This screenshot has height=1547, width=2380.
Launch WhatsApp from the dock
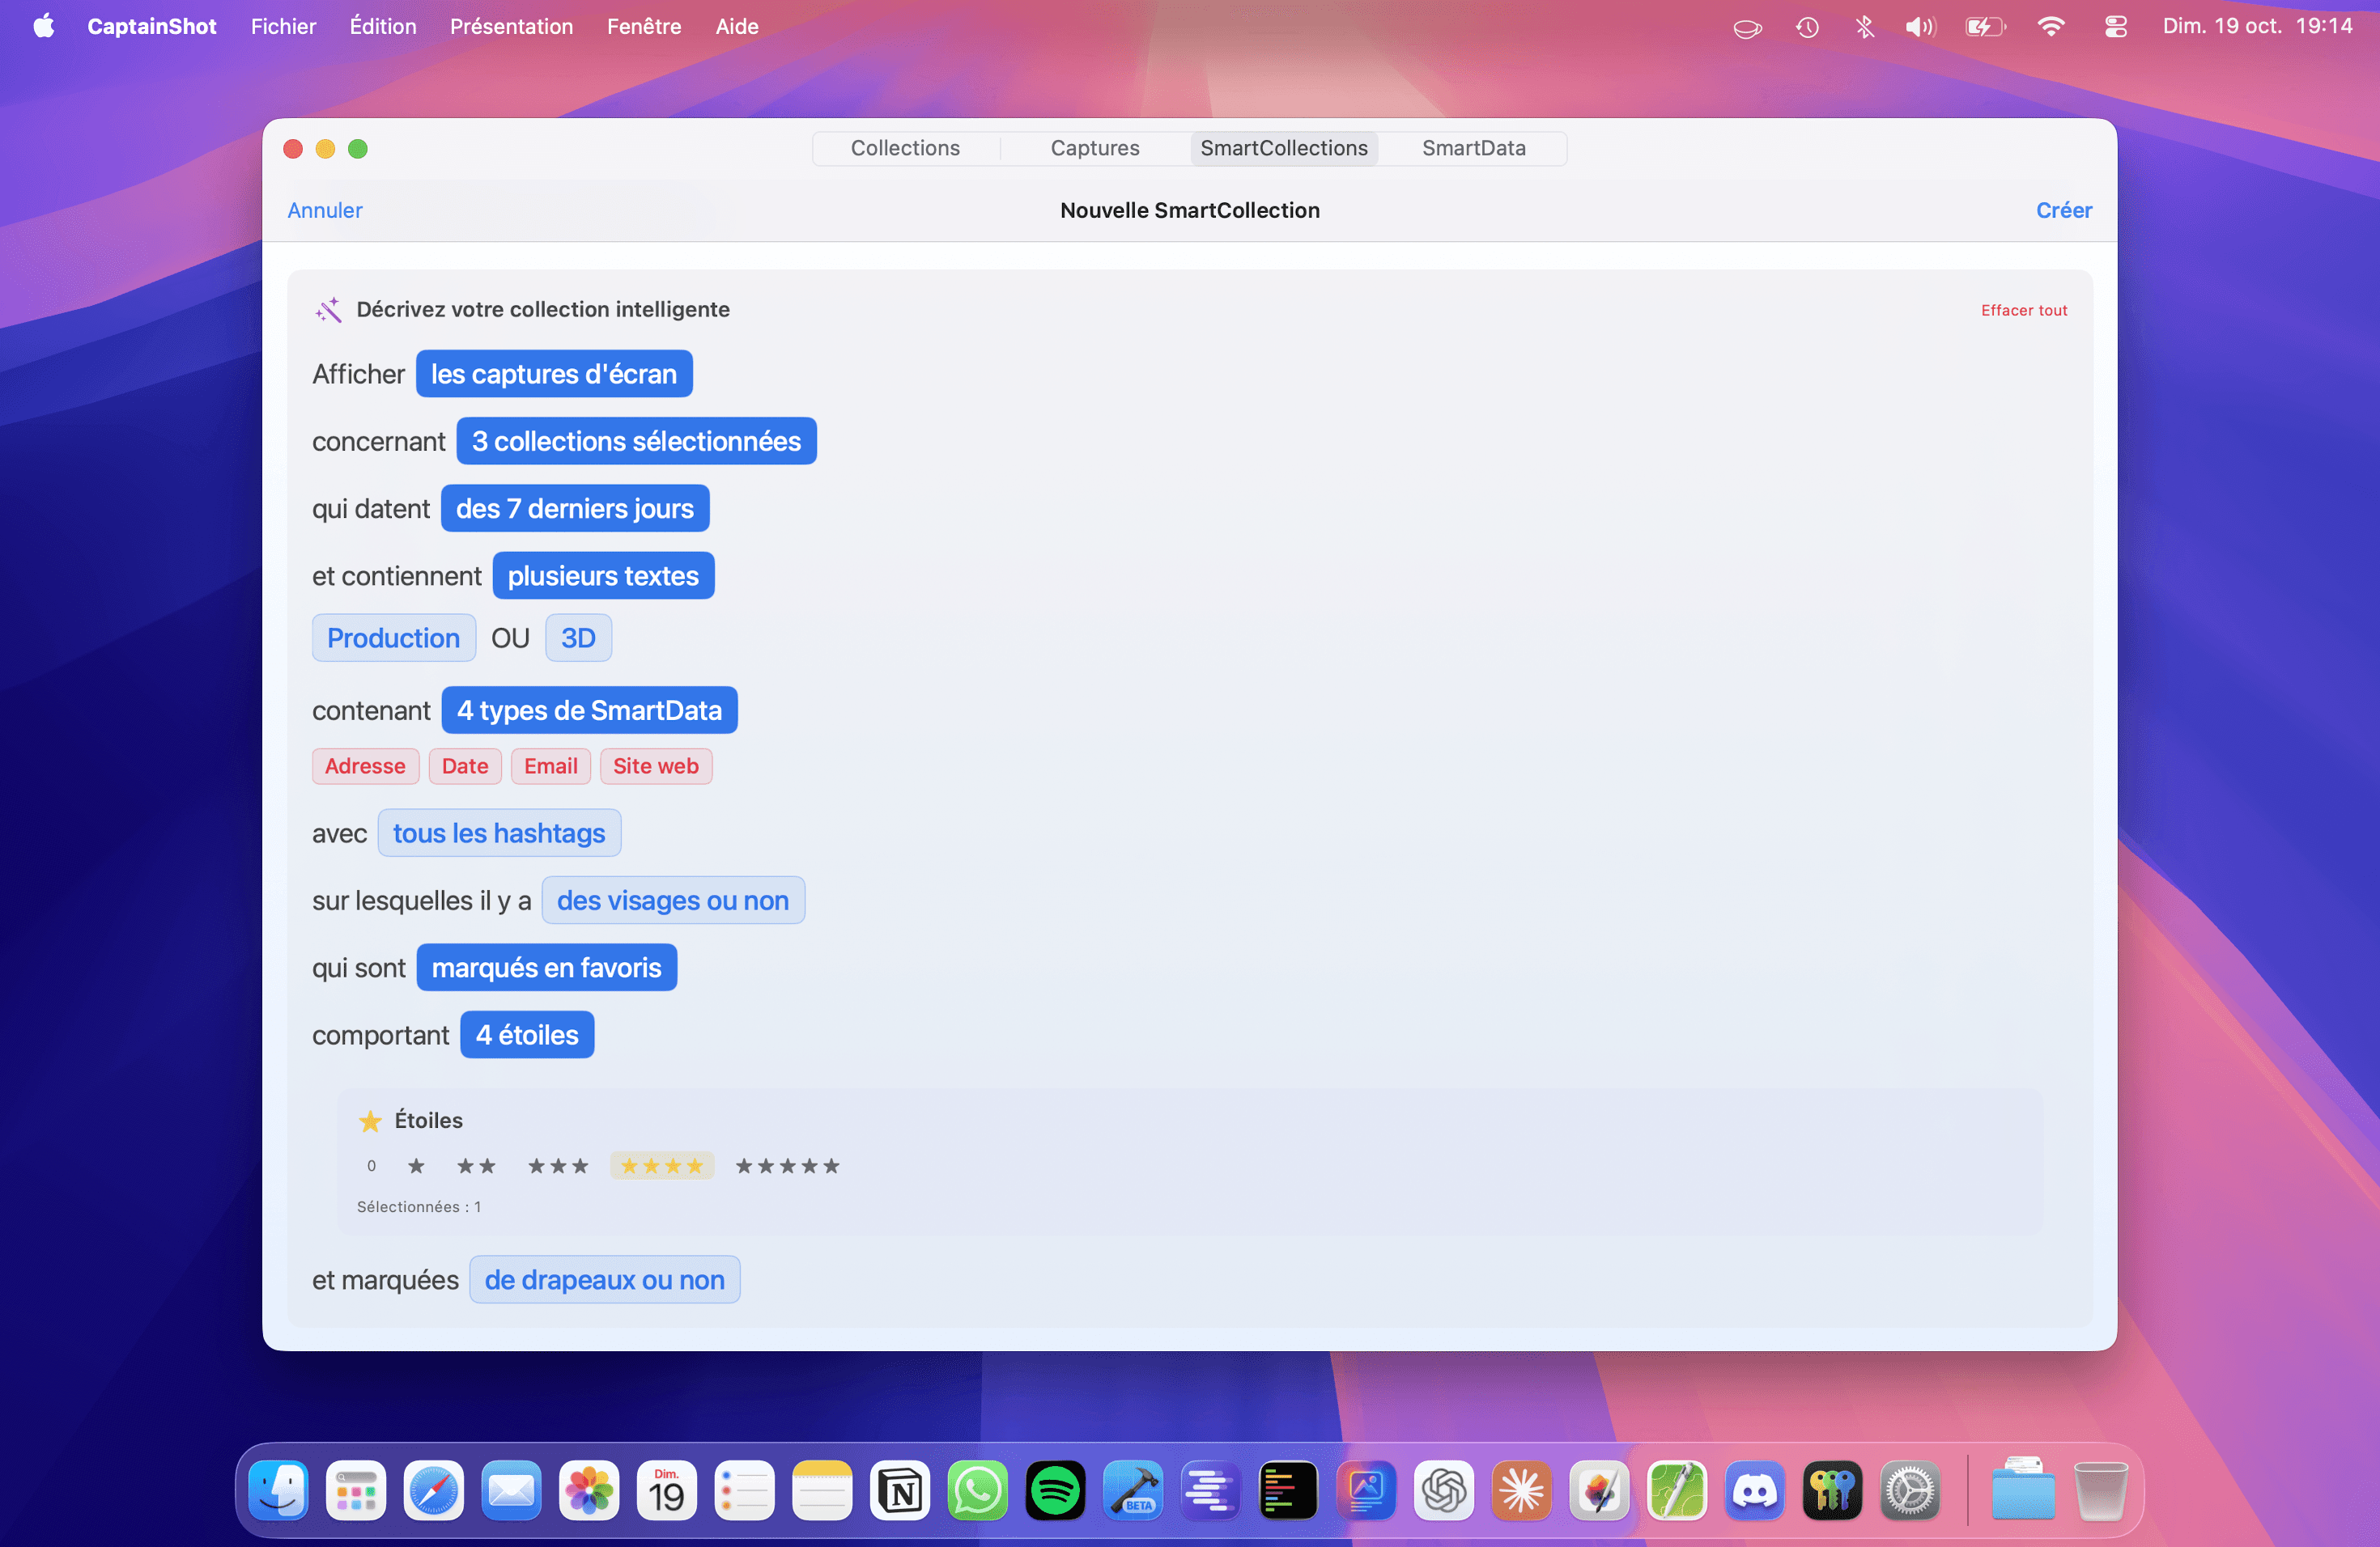tap(977, 1491)
